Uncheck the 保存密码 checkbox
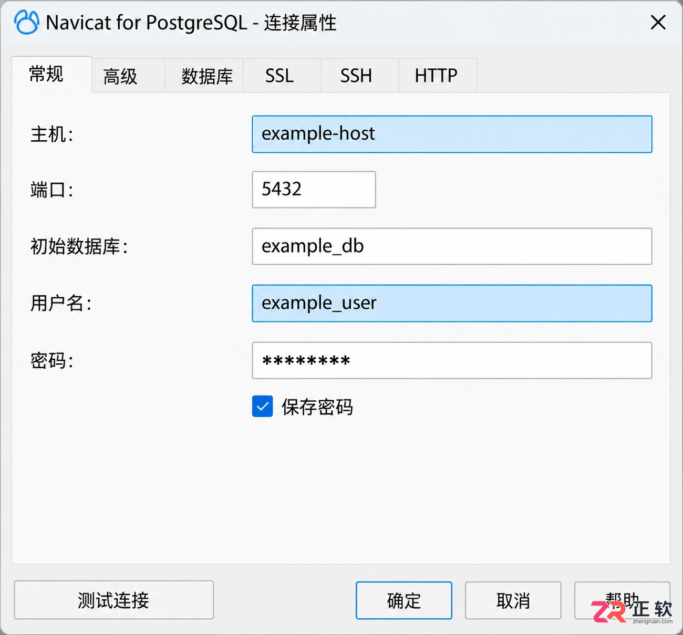Screen dimensions: 683x635 pos(262,407)
